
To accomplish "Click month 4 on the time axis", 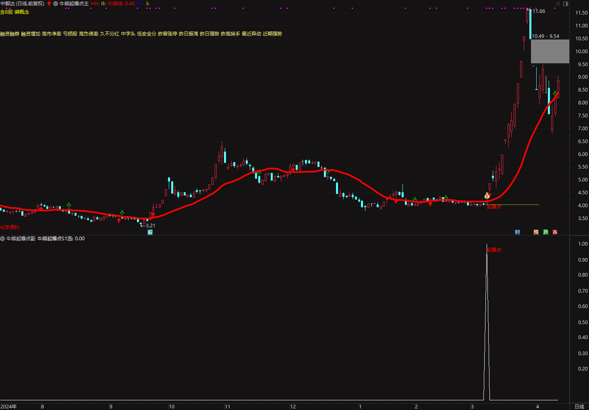I will (x=537, y=406).
